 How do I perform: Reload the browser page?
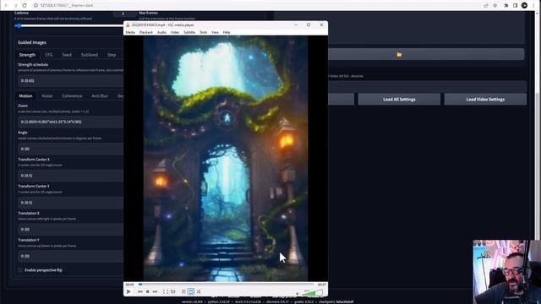point(25,5)
